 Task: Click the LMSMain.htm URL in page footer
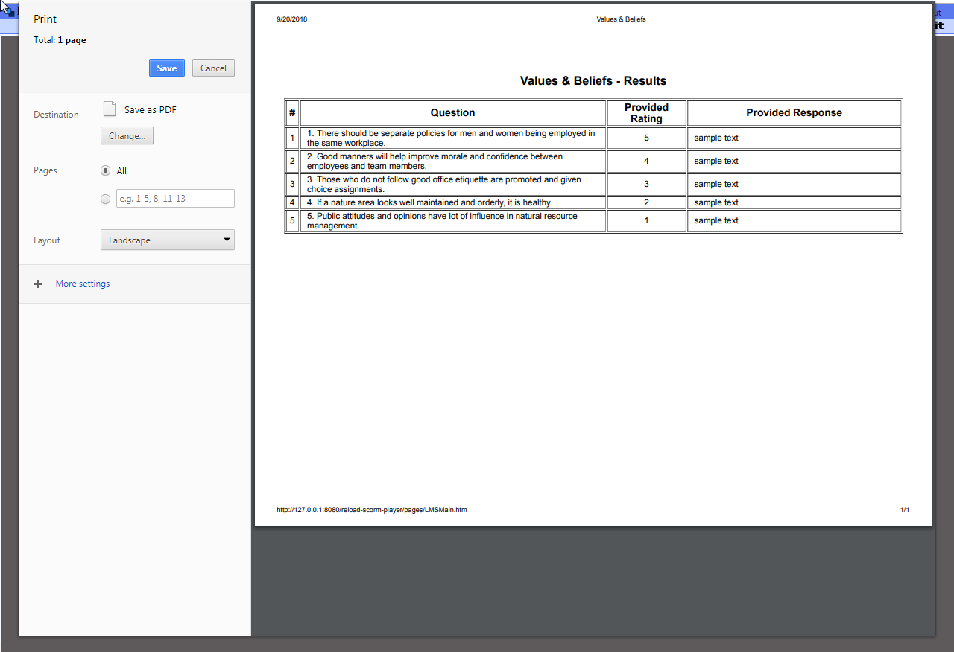(x=372, y=510)
